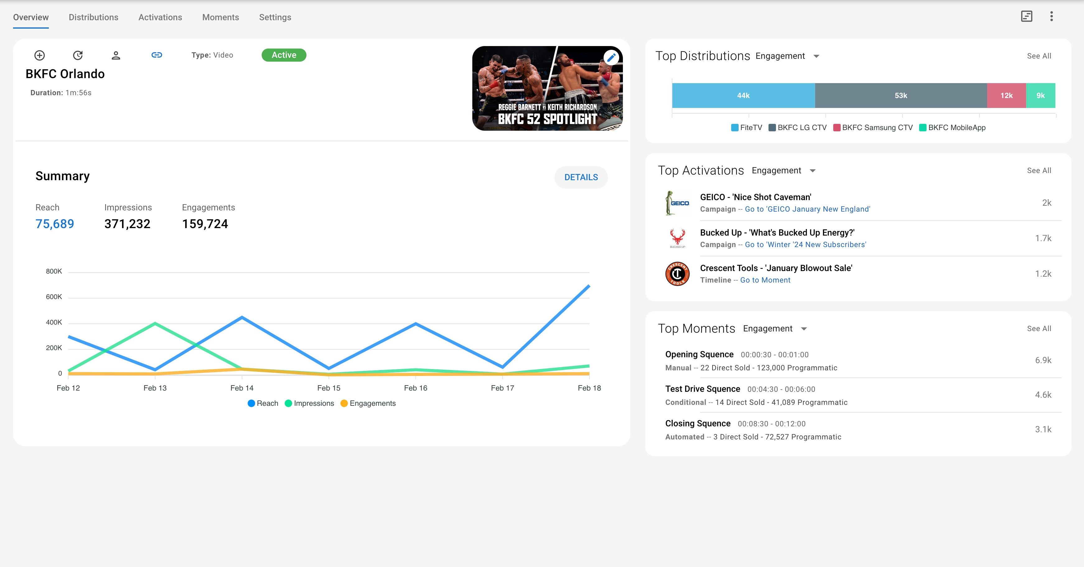Switch to the Distributions tab
Screen dimensions: 1084x567
[93, 17]
